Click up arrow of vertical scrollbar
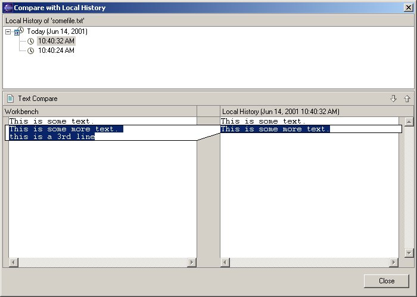 point(409,122)
